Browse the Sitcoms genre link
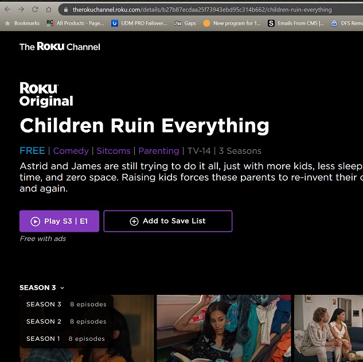This screenshot has height=362, width=363. (x=114, y=151)
